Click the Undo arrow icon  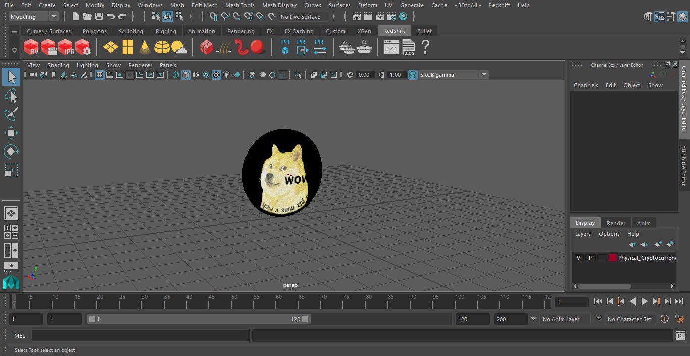[111, 17]
